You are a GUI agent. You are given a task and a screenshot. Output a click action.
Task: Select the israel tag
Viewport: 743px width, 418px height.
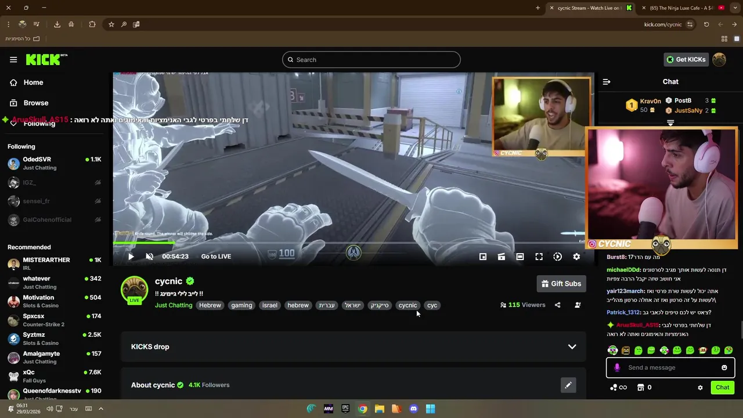[270, 305]
